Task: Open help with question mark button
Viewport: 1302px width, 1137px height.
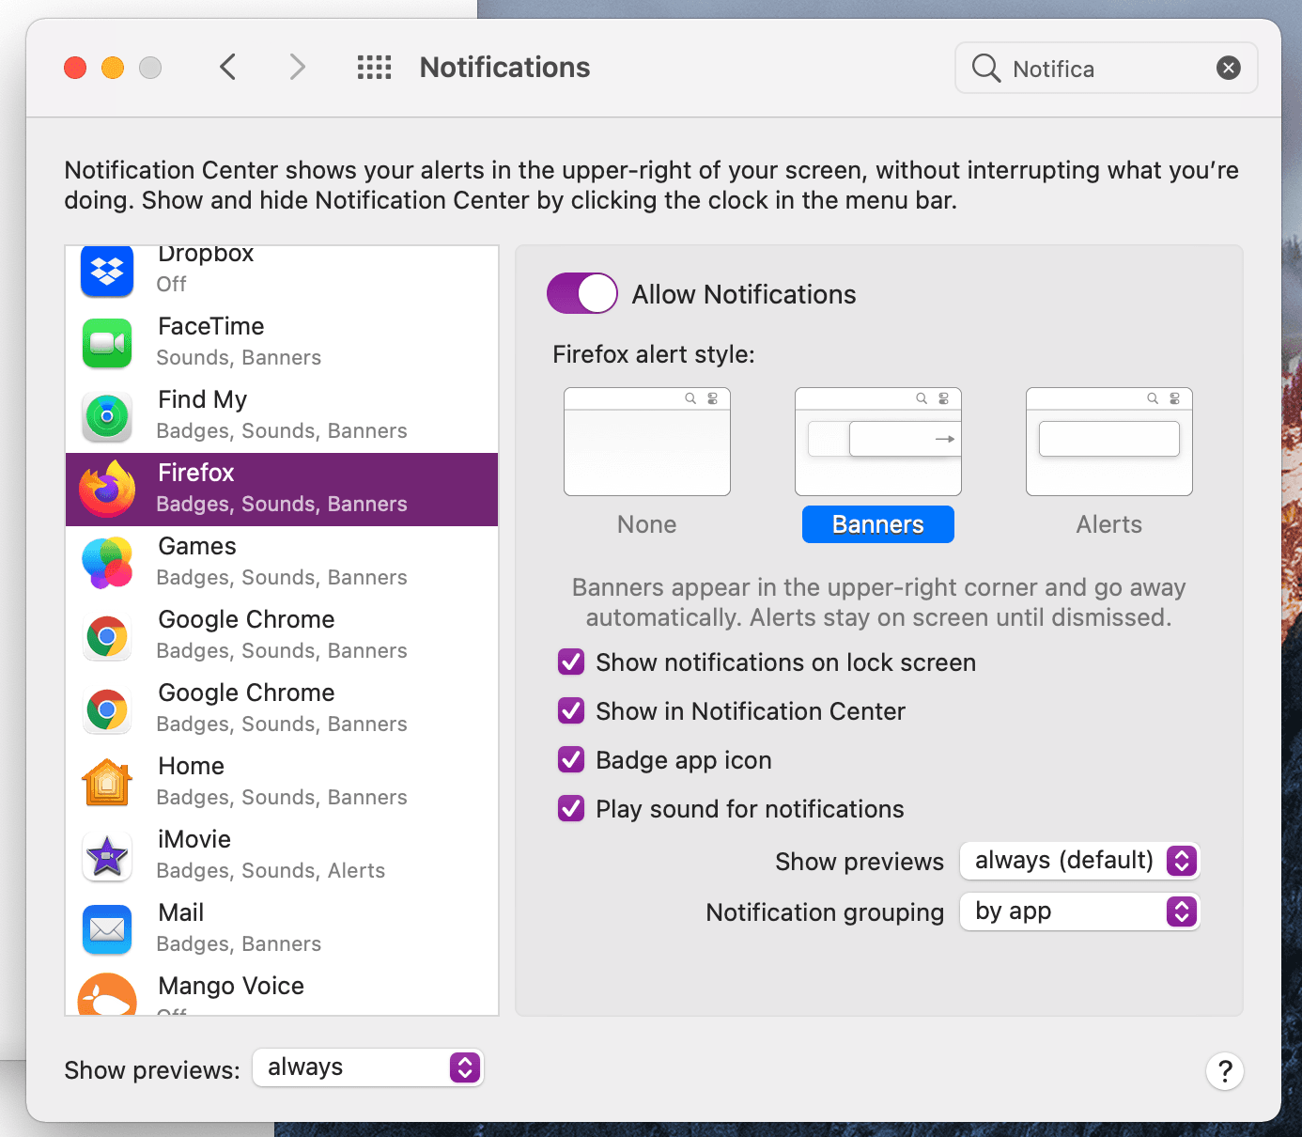Action: pos(1225,1071)
